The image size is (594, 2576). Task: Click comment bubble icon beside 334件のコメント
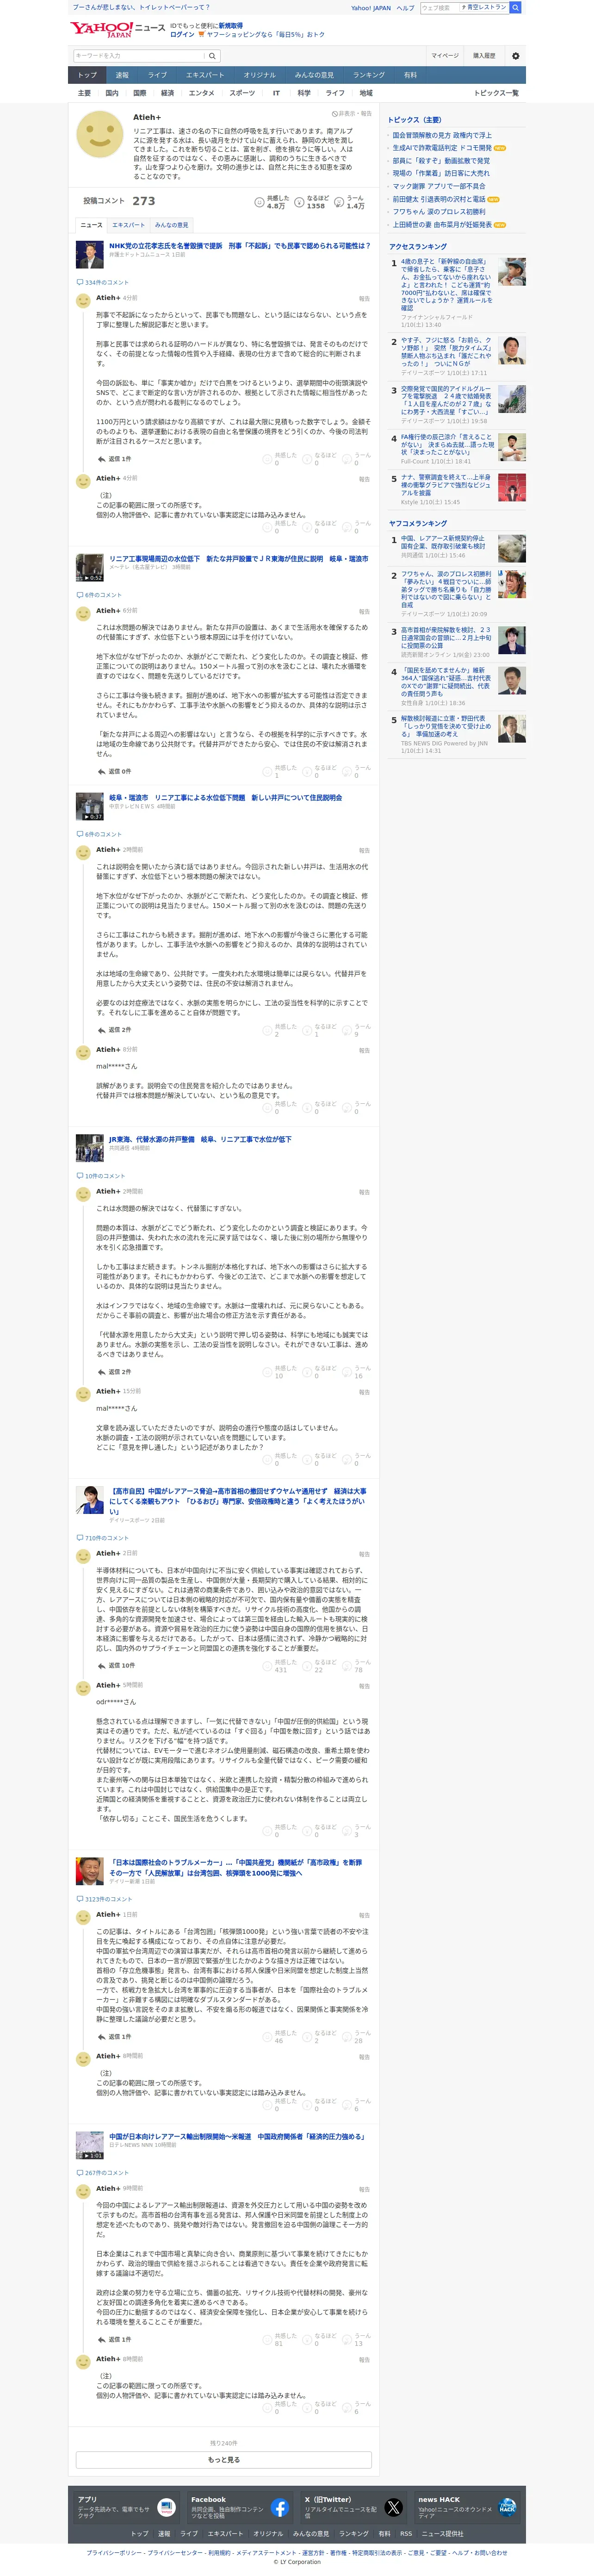coord(80,283)
